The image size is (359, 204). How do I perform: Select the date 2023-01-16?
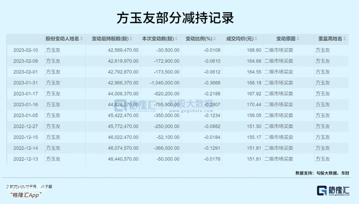pyautogui.click(x=26, y=105)
